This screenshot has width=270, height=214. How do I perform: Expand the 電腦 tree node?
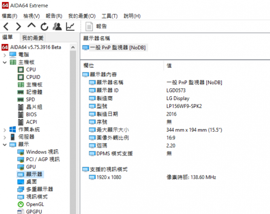point(4,55)
